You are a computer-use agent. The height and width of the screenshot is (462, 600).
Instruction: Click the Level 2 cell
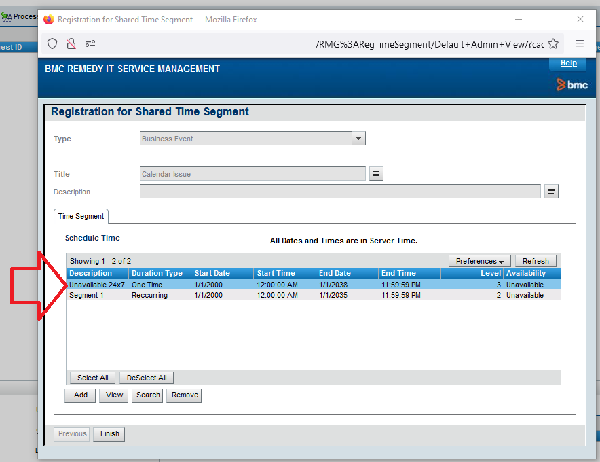pyautogui.click(x=499, y=295)
